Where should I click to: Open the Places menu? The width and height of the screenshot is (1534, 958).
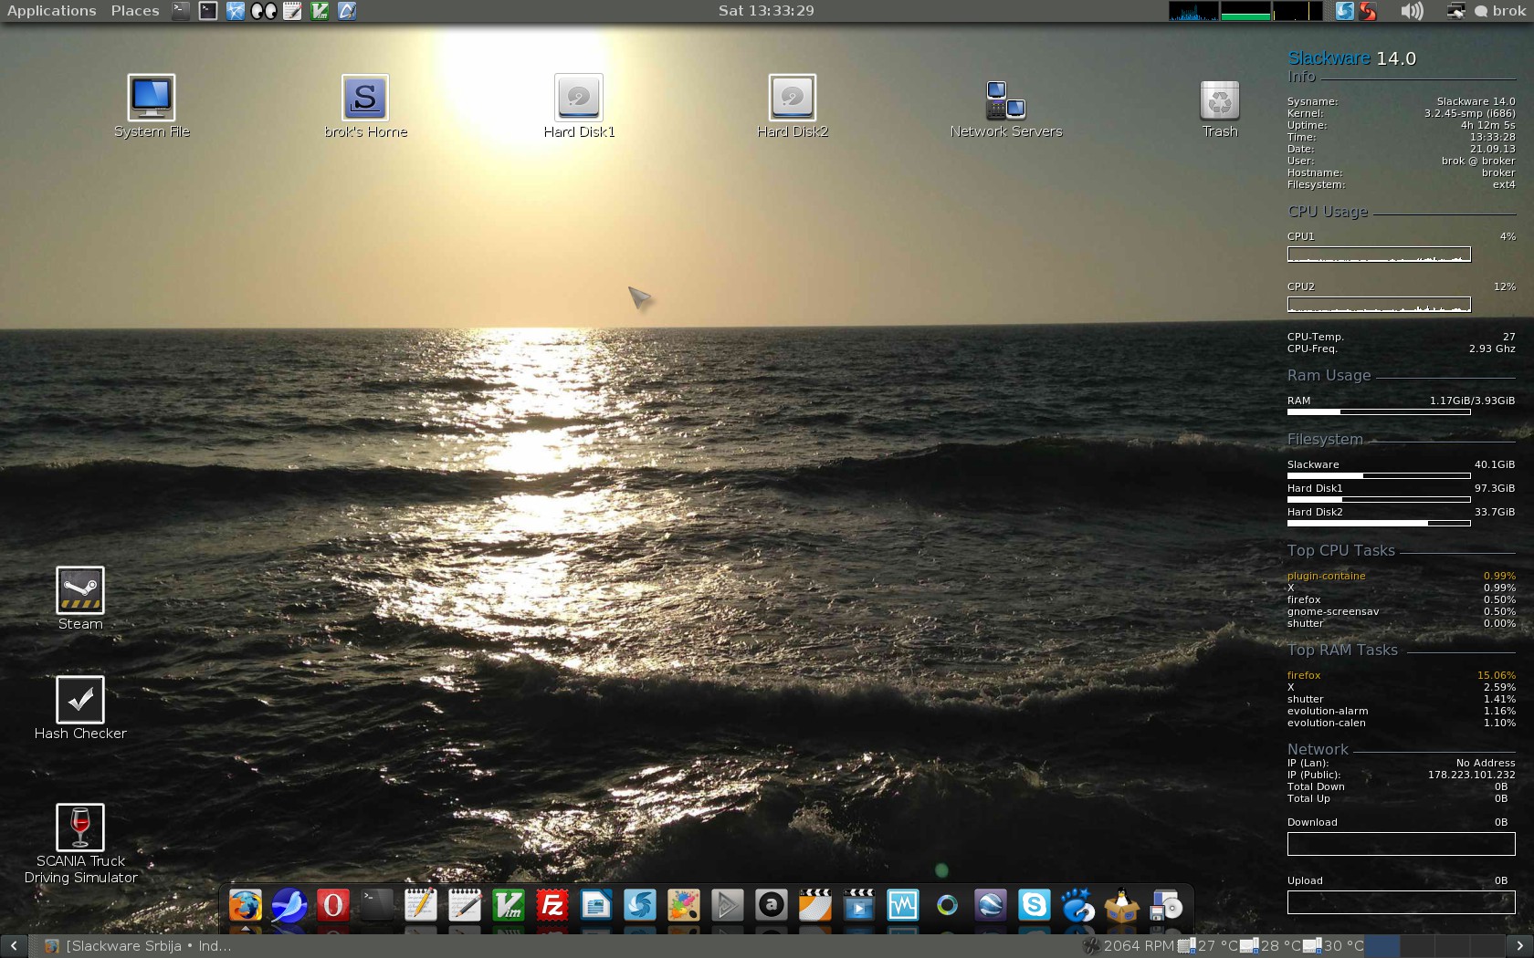[x=134, y=11]
